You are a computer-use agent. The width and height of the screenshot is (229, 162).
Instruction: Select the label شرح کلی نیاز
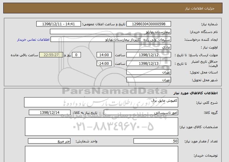point(207,103)
